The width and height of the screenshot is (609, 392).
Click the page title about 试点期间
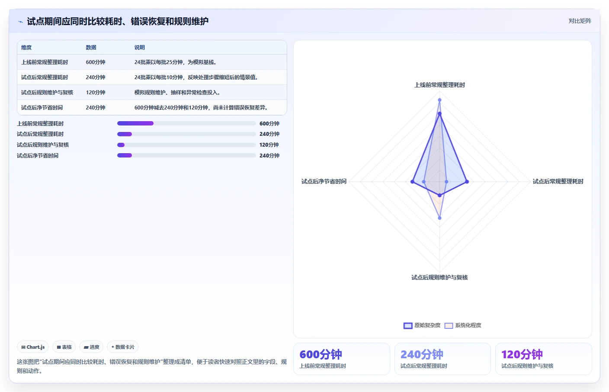118,22
